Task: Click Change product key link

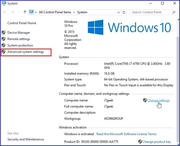Action: click(x=157, y=142)
